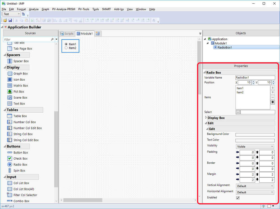Select the Item2 radio button

point(66,48)
